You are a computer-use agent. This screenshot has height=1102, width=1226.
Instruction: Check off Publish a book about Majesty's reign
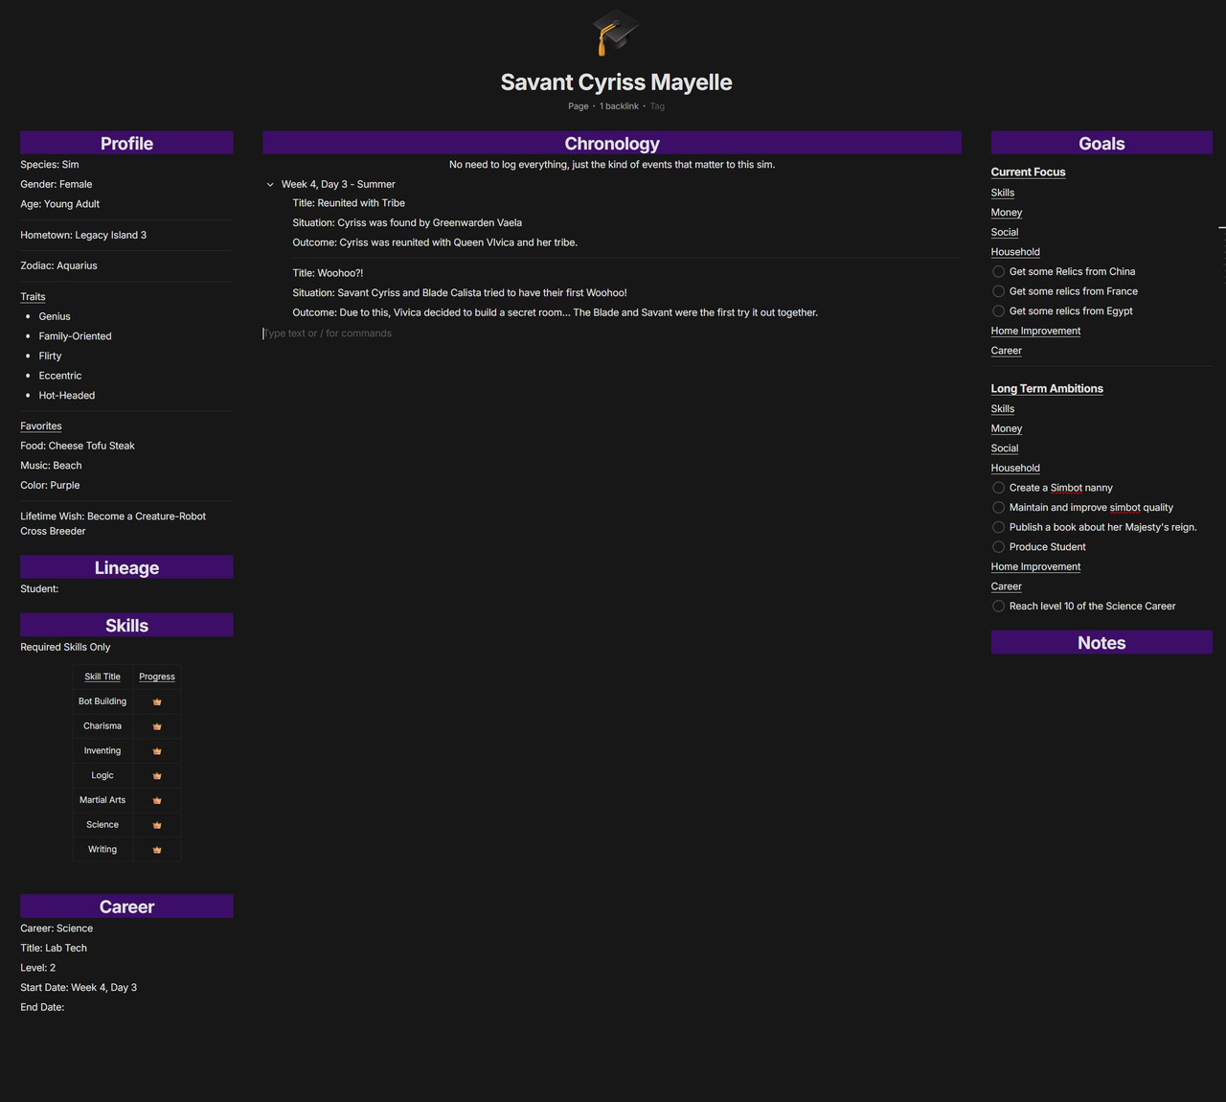[x=998, y=527]
